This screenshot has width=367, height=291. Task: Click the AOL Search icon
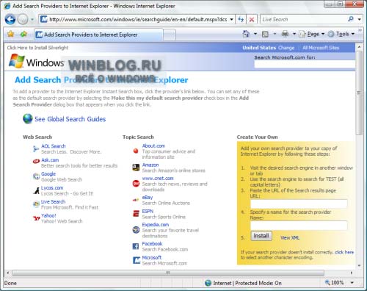point(36,148)
